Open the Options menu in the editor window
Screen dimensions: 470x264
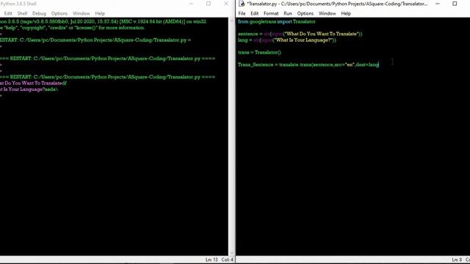305,13
